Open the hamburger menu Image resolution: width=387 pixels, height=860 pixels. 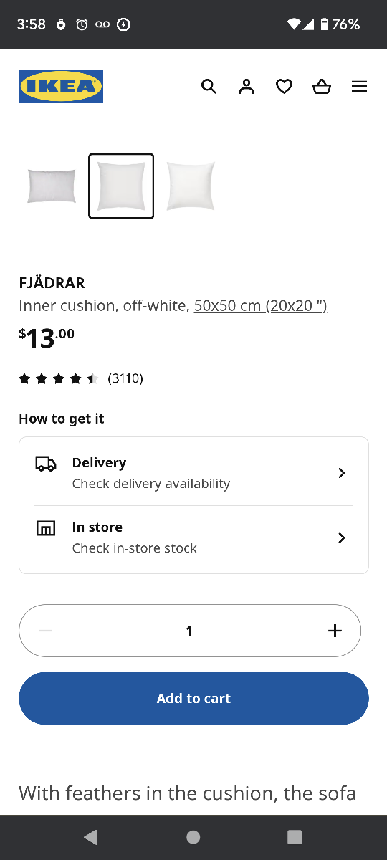tap(360, 87)
